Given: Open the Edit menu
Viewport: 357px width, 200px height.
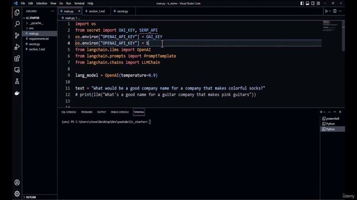Looking at the screenshot, I should click(31, 3).
